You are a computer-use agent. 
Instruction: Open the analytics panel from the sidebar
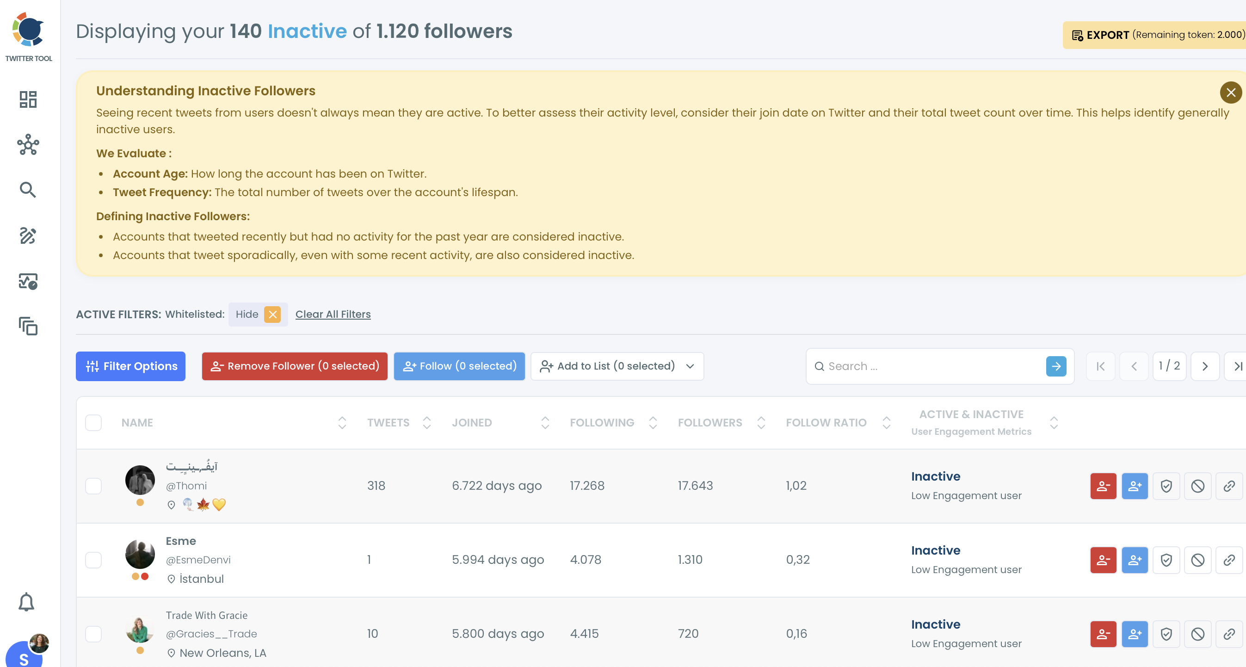pyautogui.click(x=28, y=281)
